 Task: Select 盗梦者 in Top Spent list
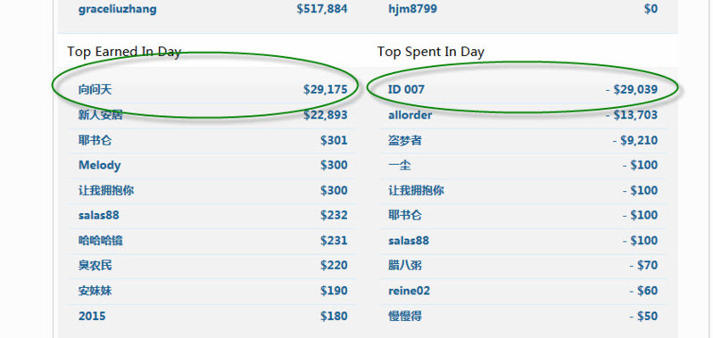point(404,140)
